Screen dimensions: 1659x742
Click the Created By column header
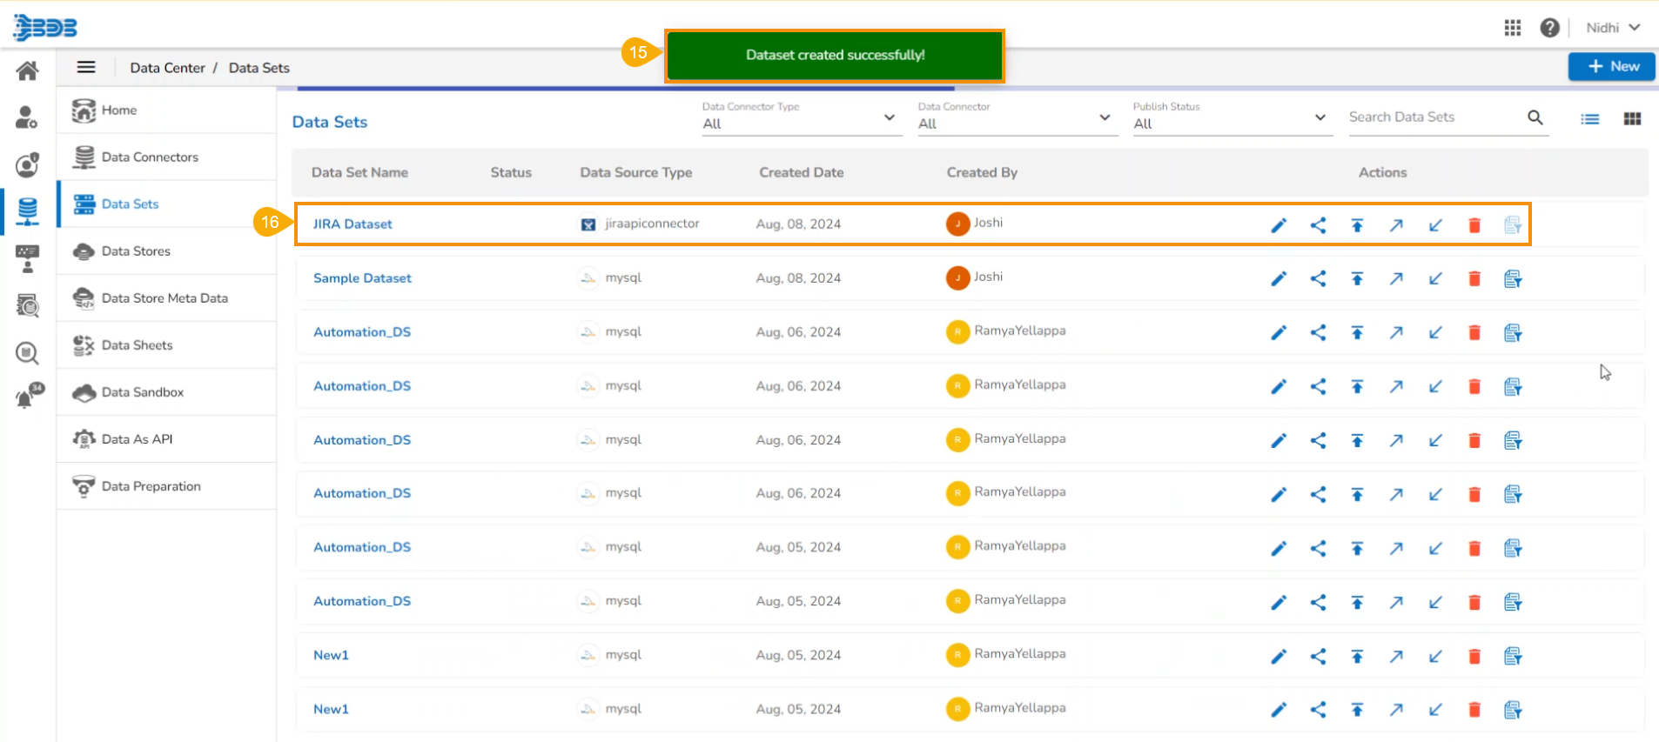coord(982,172)
